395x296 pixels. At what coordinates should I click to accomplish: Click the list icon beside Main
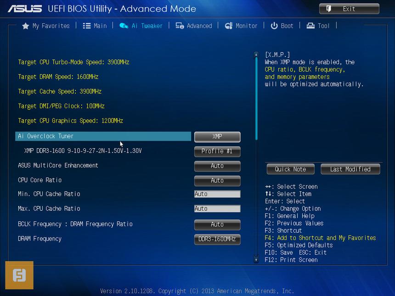86,26
